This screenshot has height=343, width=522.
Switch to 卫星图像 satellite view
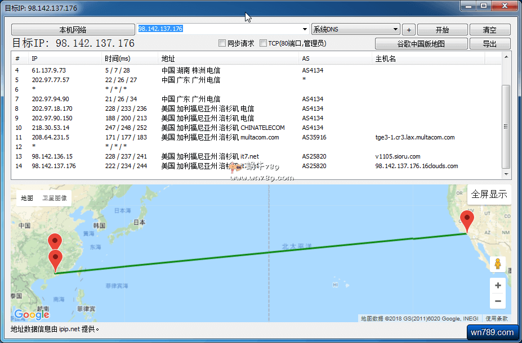point(55,198)
